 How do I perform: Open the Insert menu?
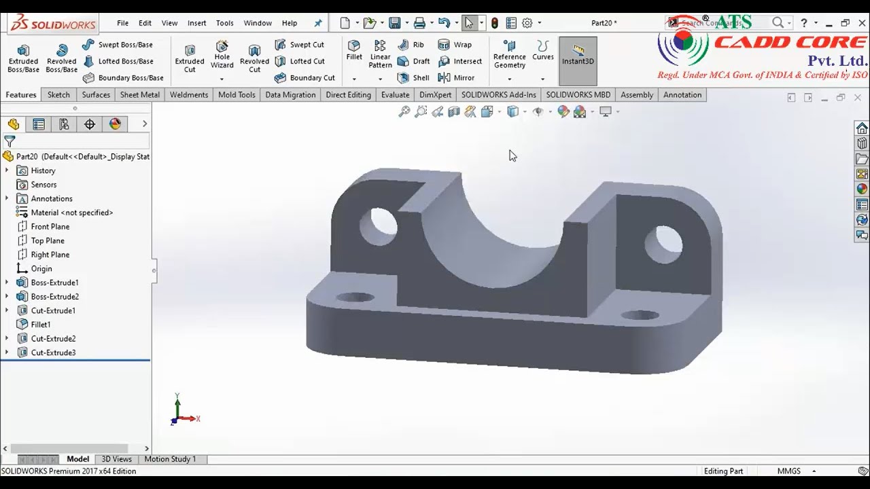click(196, 23)
